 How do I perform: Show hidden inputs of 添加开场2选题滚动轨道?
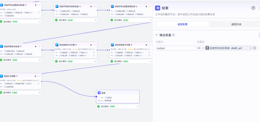tap(39, 13)
